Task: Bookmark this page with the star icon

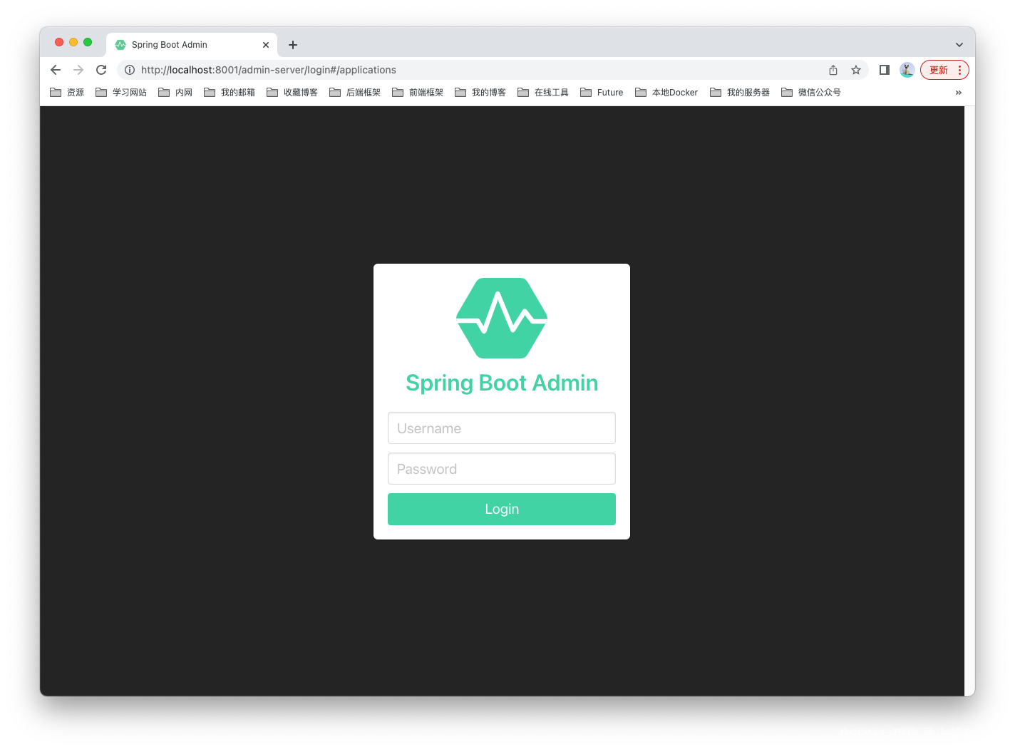Action: click(x=856, y=70)
